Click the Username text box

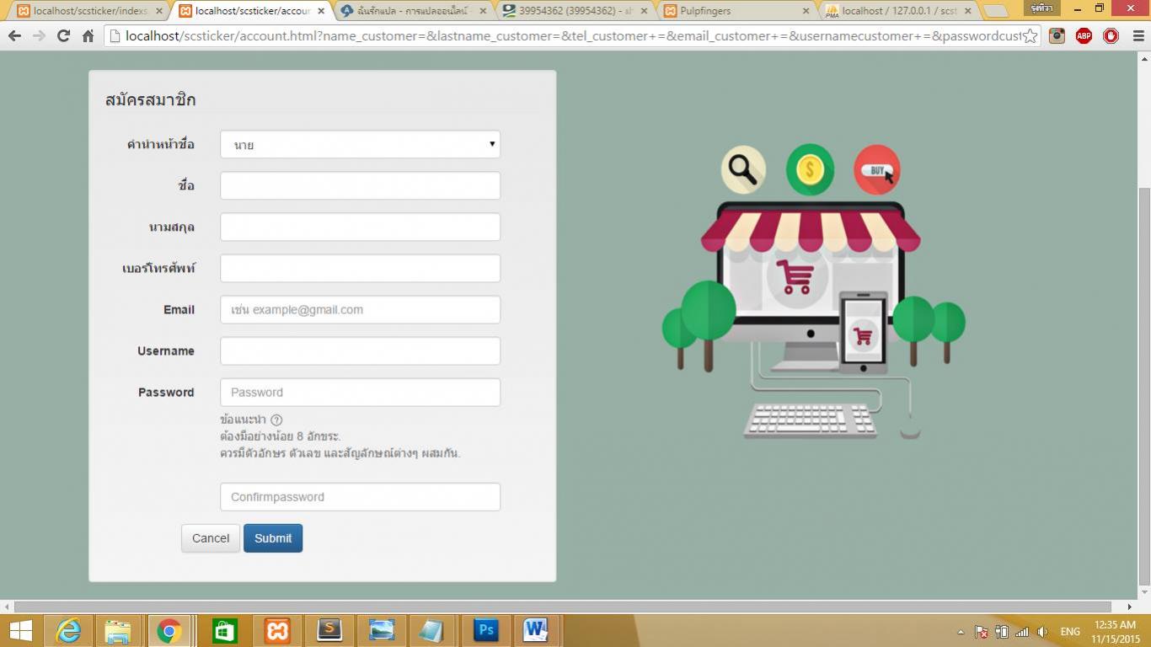pyautogui.click(x=360, y=351)
